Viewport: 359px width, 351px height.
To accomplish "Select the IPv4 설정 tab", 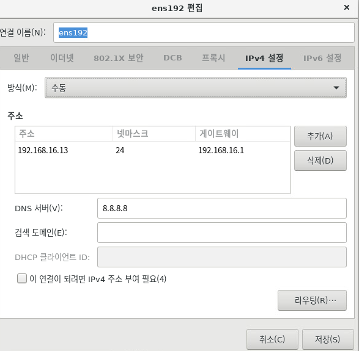I will point(264,58).
